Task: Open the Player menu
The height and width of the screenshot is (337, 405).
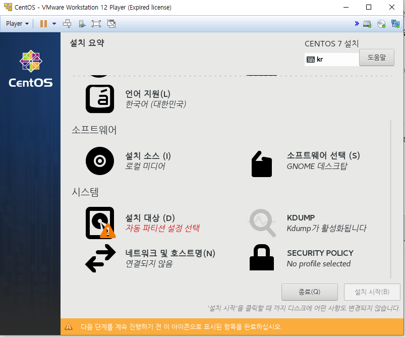Action: (17, 24)
